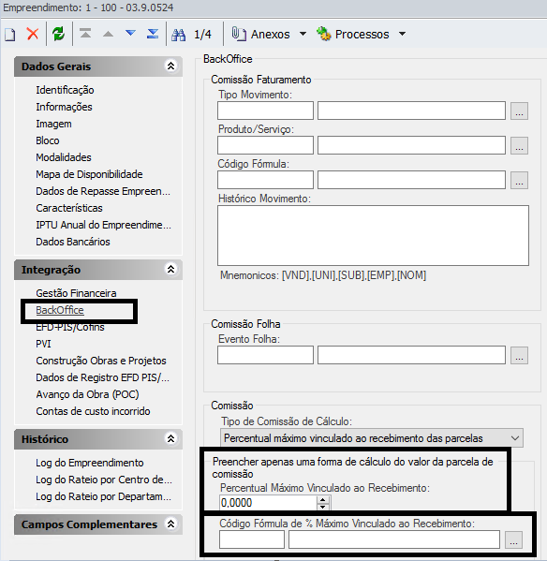Click the New record page icon

pyautogui.click(x=10, y=35)
